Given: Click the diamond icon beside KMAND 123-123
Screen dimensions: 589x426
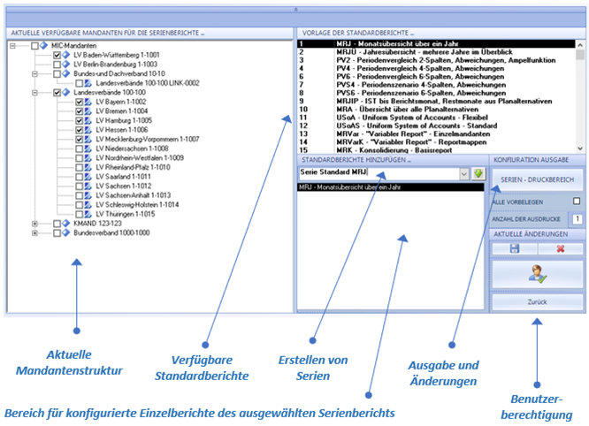Looking at the screenshot, I should click(x=66, y=224).
